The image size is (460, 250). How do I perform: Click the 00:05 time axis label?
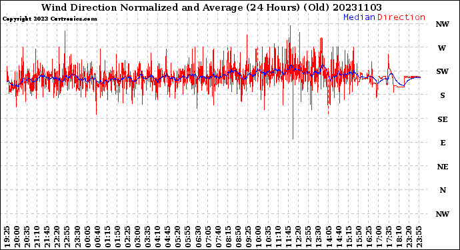(x=87, y=237)
